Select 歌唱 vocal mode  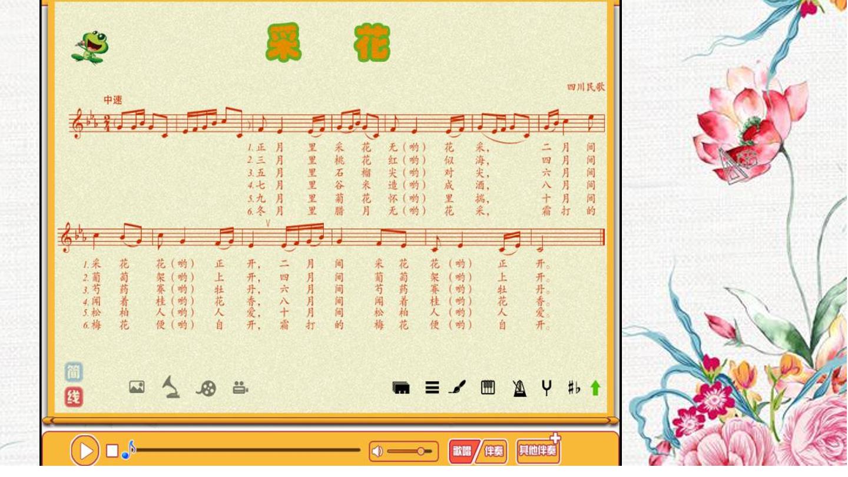pos(462,451)
